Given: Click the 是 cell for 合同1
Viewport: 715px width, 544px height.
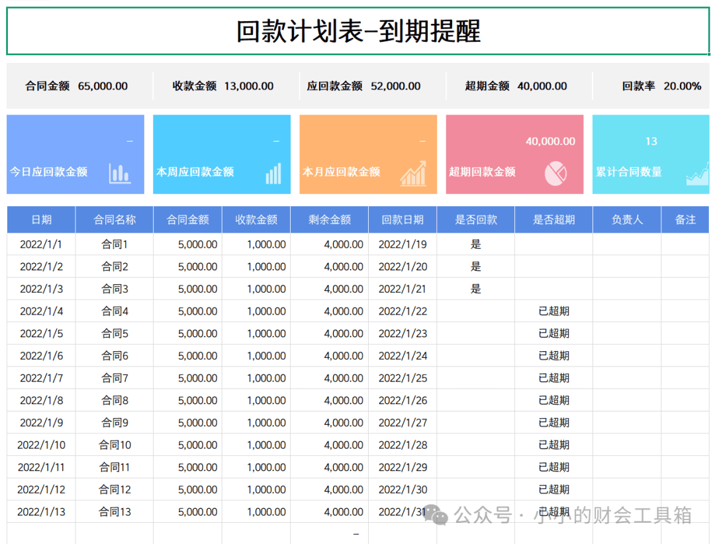Looking at the screenshot, I should [x=475, y=244].
